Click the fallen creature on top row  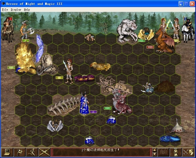tap(90, 37)
